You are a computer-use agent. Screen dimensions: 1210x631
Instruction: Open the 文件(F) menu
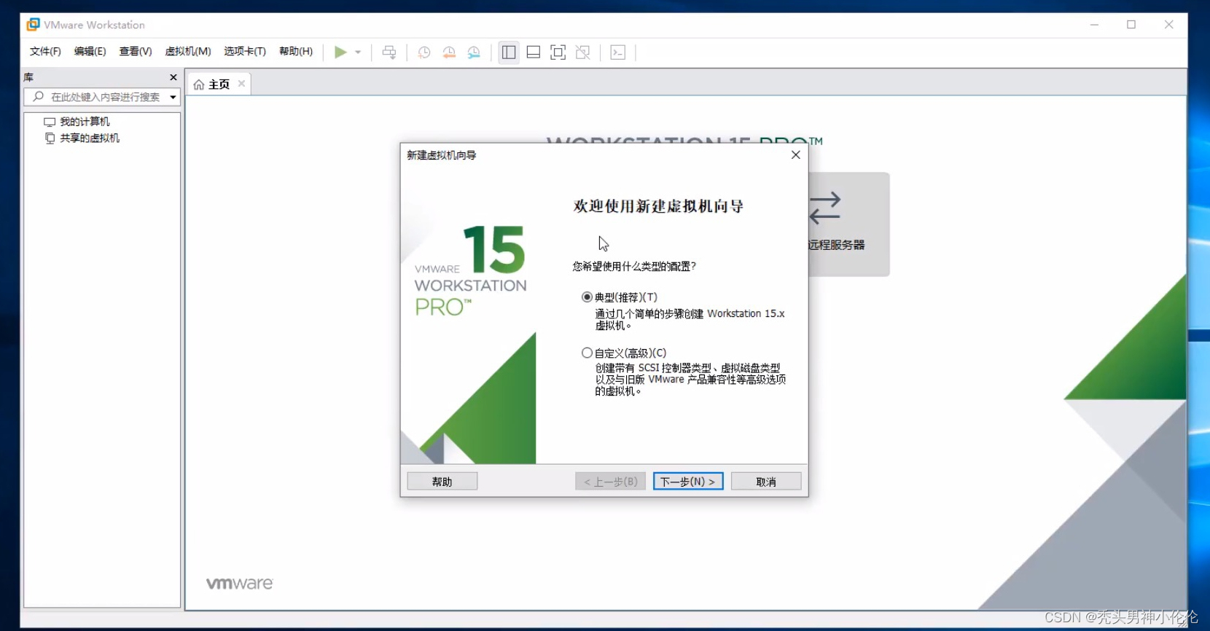click(45, 52)
